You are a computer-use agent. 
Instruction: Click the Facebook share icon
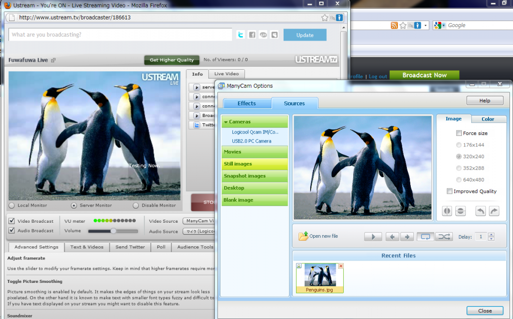252,35
